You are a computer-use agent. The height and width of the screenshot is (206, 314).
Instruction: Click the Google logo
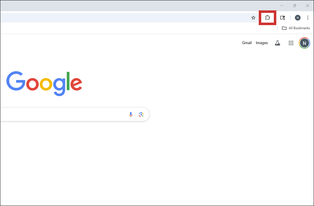tap(44, 84)
